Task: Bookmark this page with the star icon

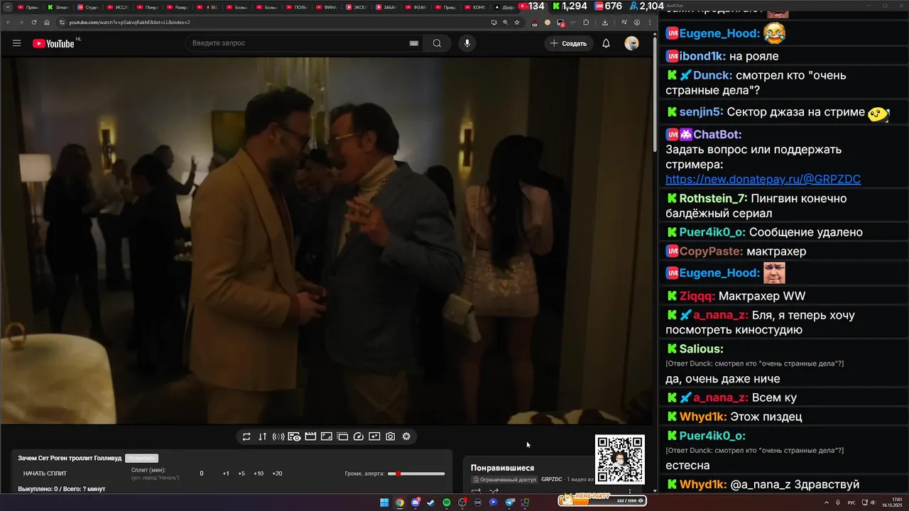Action: click(516, 22)
